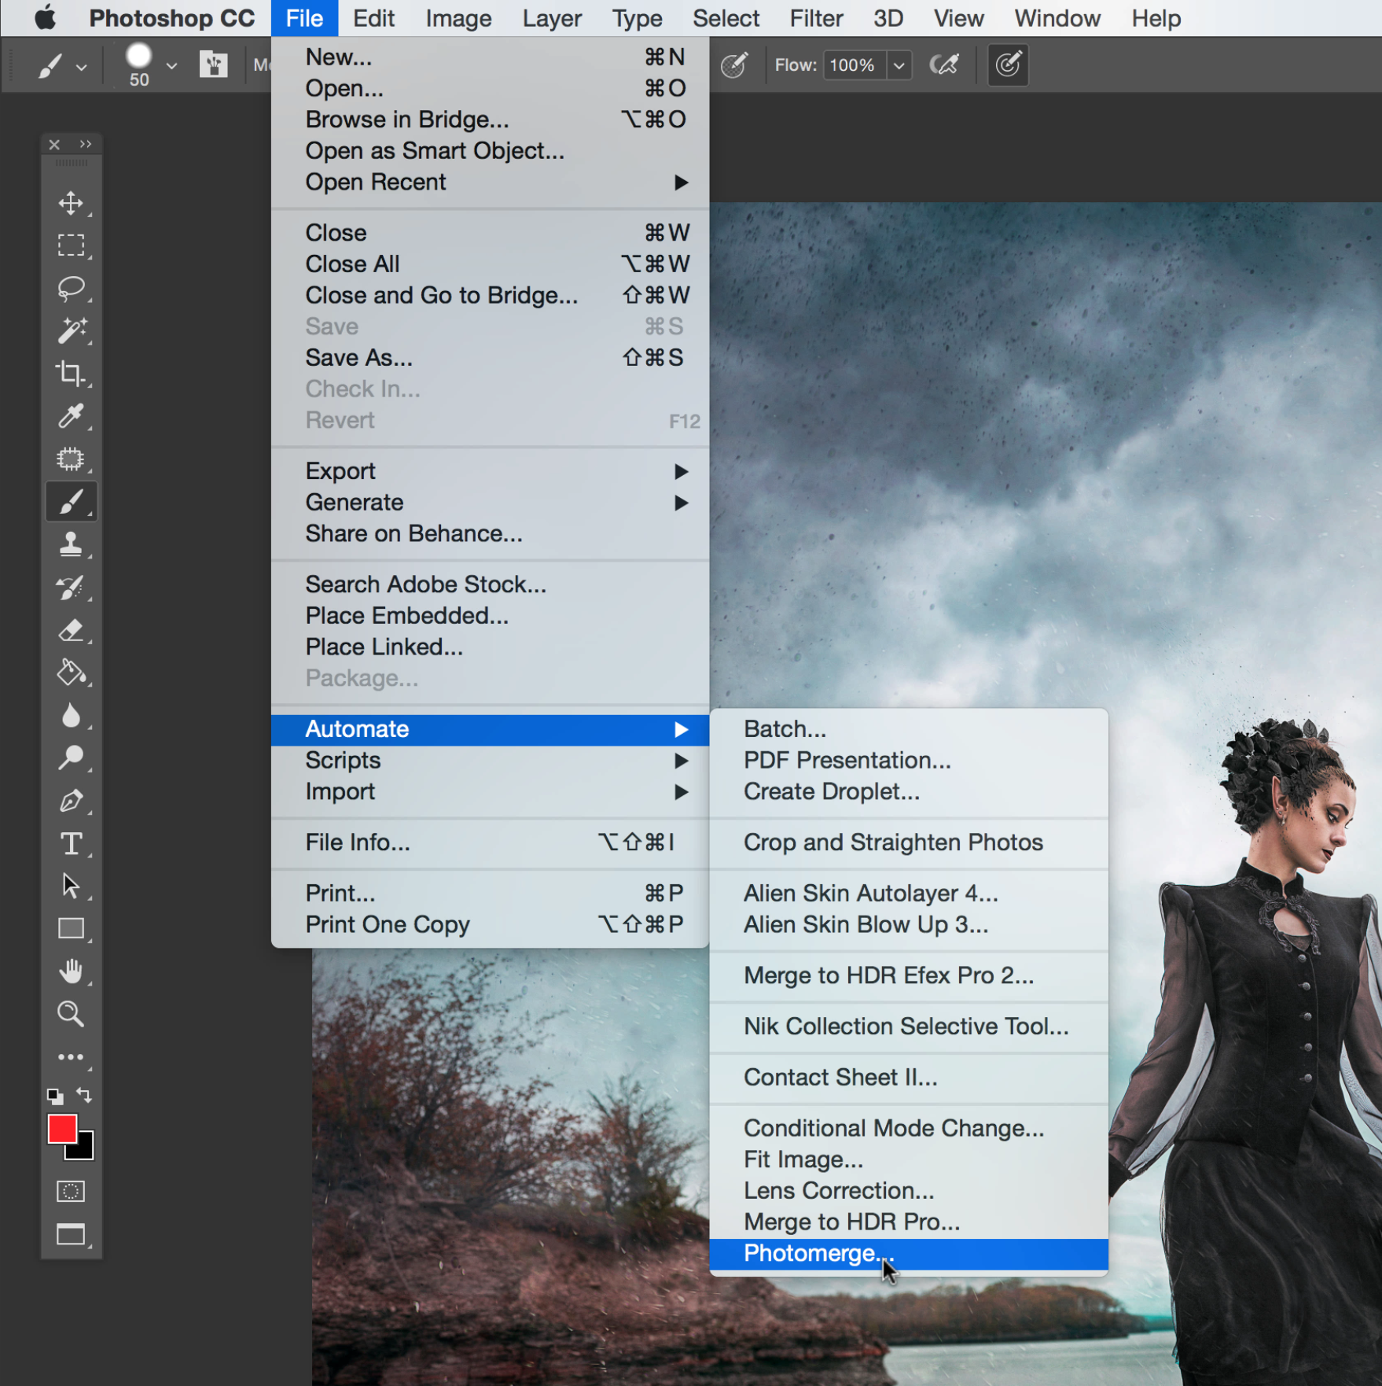Viewport: 1382px width, 1386px height.
Task: Select the Eyedropper tool
Action: click(71, 415)
